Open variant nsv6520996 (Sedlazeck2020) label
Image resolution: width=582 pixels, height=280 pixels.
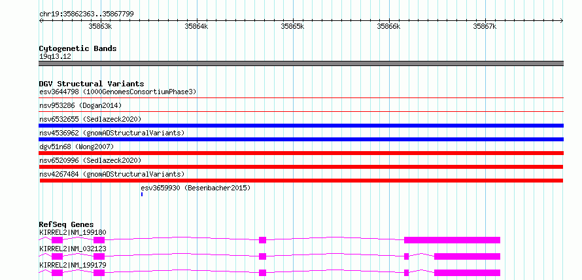[90, 160]
